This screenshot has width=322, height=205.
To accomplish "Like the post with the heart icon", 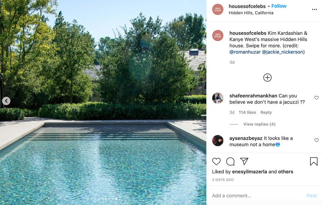I will pyautogui.click(x=216, y=162).
